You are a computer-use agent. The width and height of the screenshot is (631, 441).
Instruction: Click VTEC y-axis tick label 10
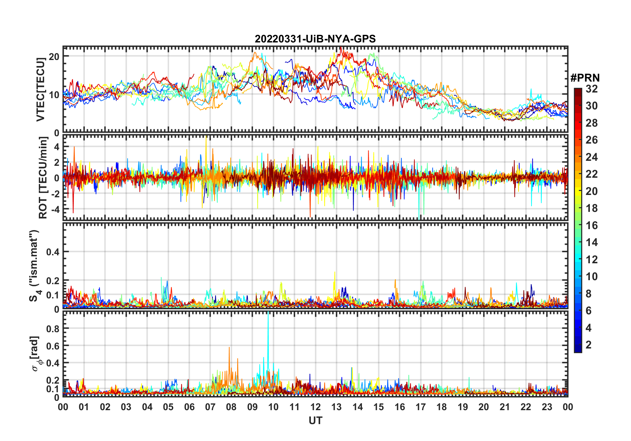[x=54, y=95]
